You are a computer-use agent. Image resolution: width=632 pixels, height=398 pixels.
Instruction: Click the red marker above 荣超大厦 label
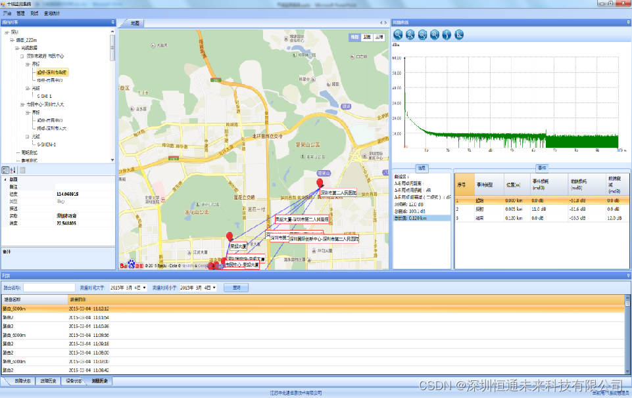(230, 236)
